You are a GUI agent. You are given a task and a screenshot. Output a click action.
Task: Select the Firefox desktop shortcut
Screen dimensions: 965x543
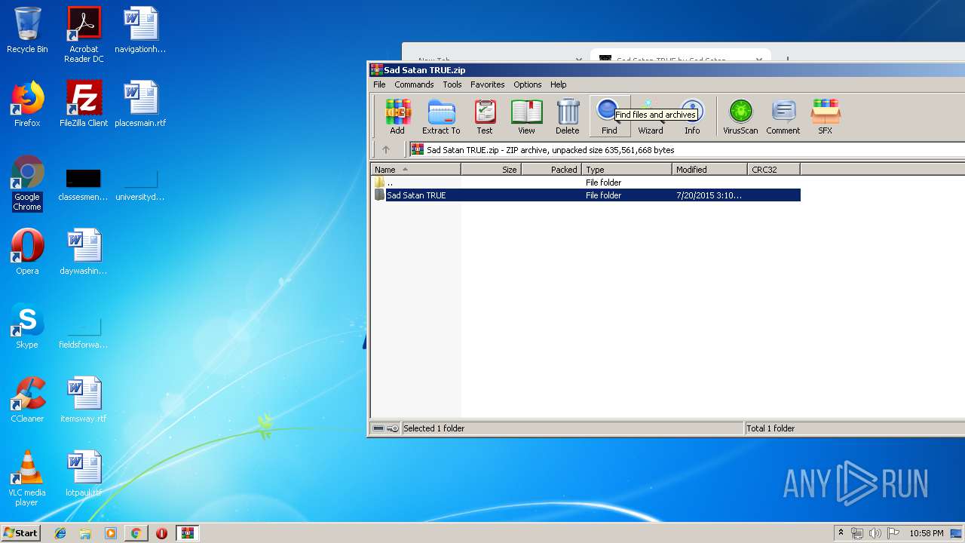click(x=27, y=104)
